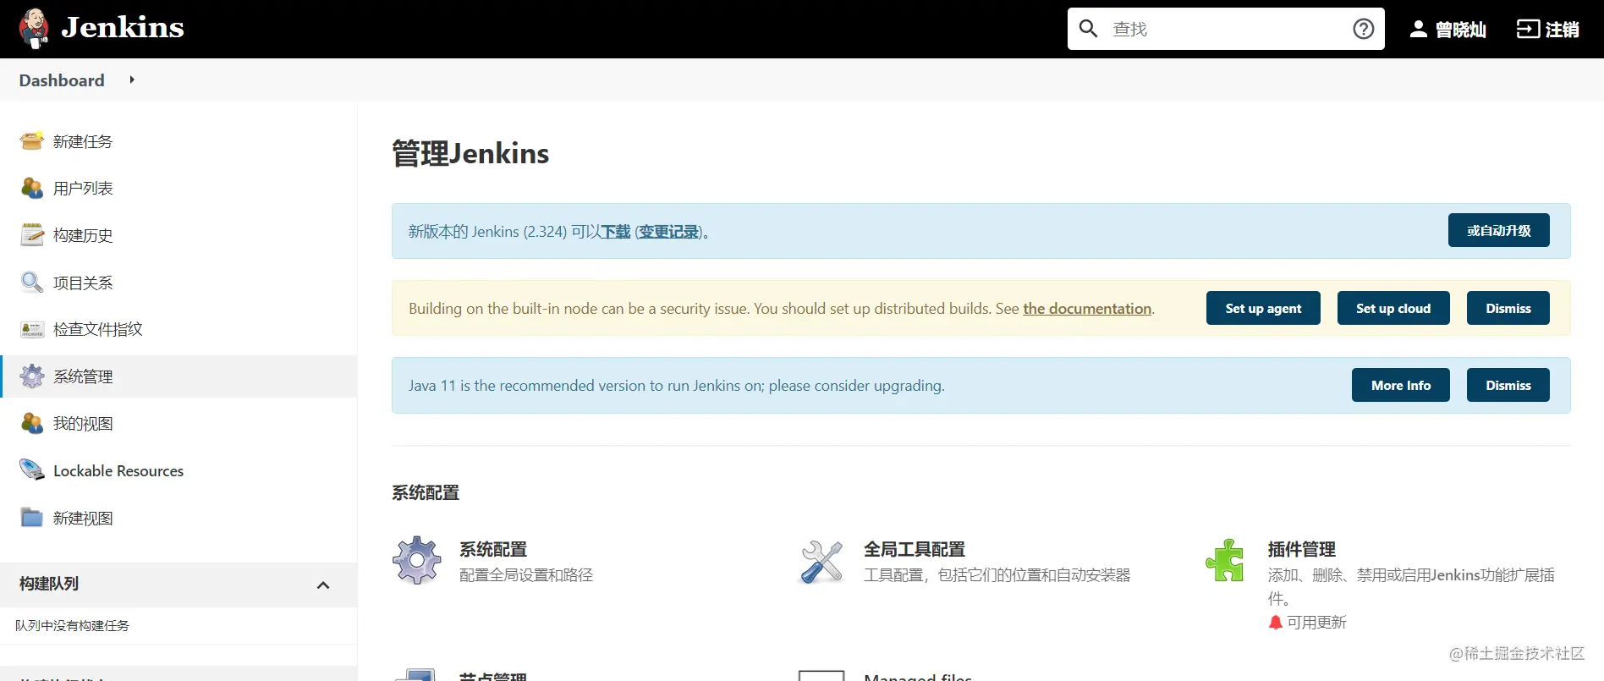The width and height of the screenshot is (1604, 681).
Task: Open search help question mark icon
Action: click(1364, 29)
